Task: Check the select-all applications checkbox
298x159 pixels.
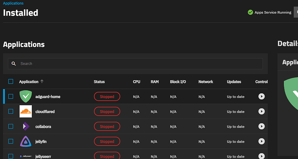Action: pyautogui.click(x=11, y=81)
